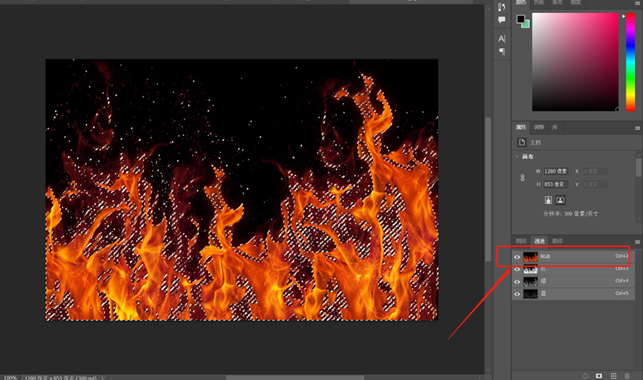This screenshot has height=380, width=643.
Task: Click the foreground black color swatch
Action: click(520, 19)
